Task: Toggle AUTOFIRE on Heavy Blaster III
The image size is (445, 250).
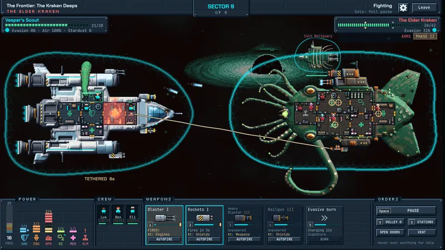Action: click(x=244, y=239)
